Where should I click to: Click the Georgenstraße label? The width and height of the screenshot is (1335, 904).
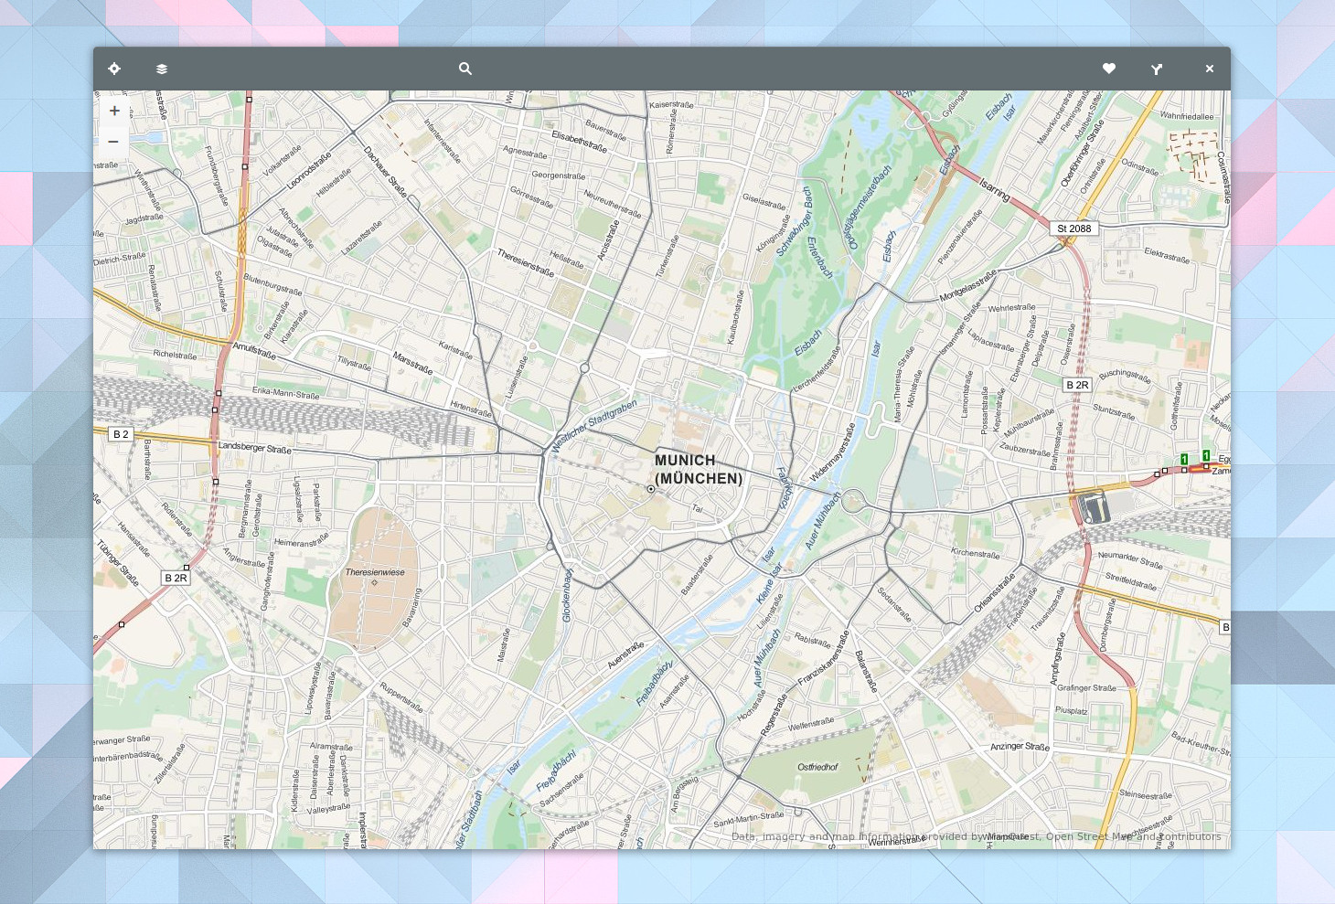pyautogui.click(x=559, y=175)
